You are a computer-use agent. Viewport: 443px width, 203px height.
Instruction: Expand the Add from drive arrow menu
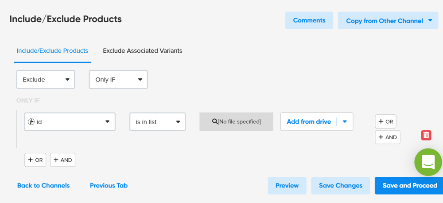pyautogui.click(x=345, y=121)
